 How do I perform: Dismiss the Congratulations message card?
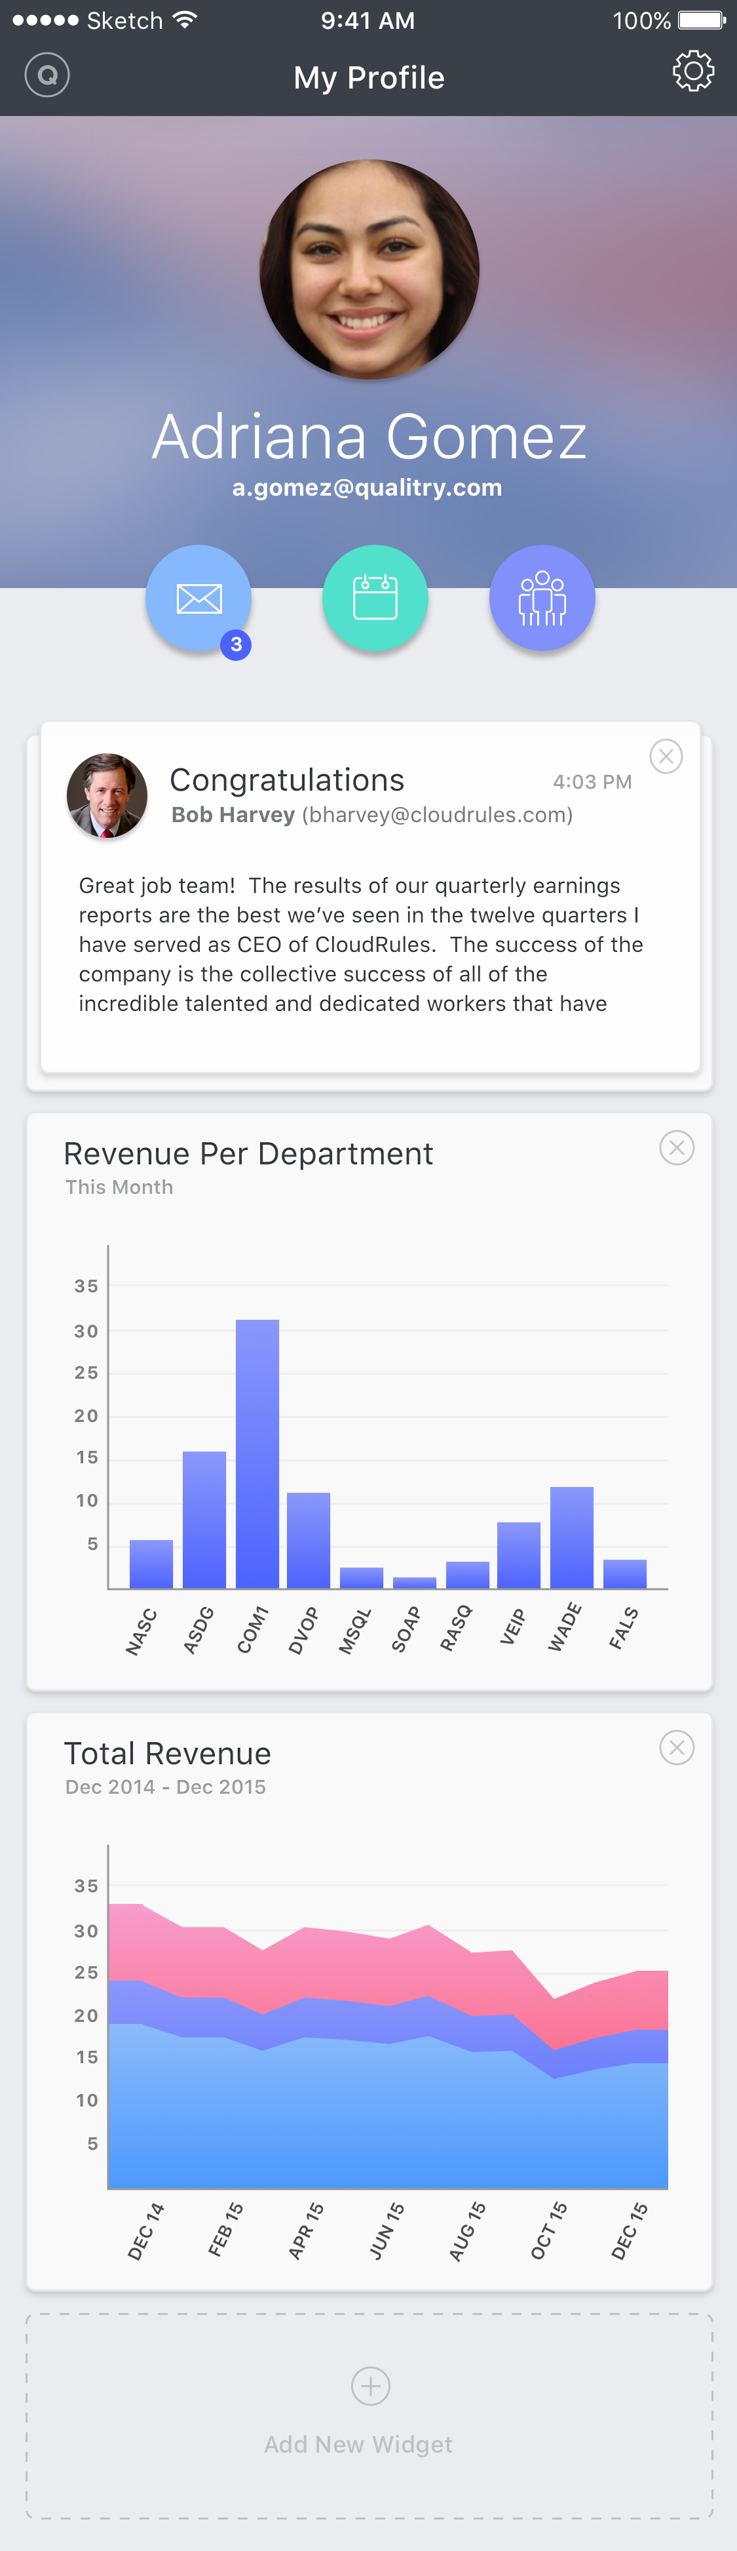pyautogui.click(x=666, y=757)
